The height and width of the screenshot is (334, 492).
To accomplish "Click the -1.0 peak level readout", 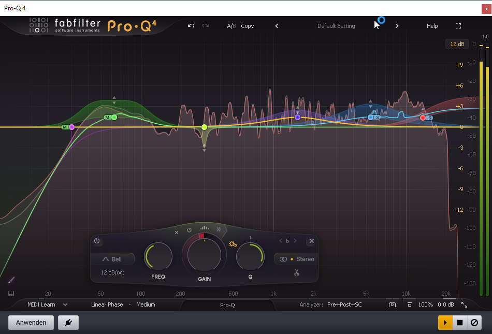I will tap(484, 37).
